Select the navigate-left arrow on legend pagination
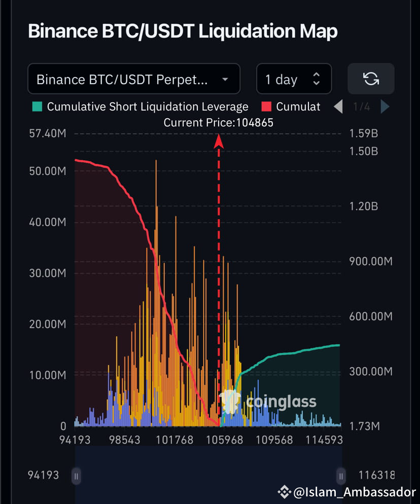The image size is (420, 504). [x=338, y=106]
